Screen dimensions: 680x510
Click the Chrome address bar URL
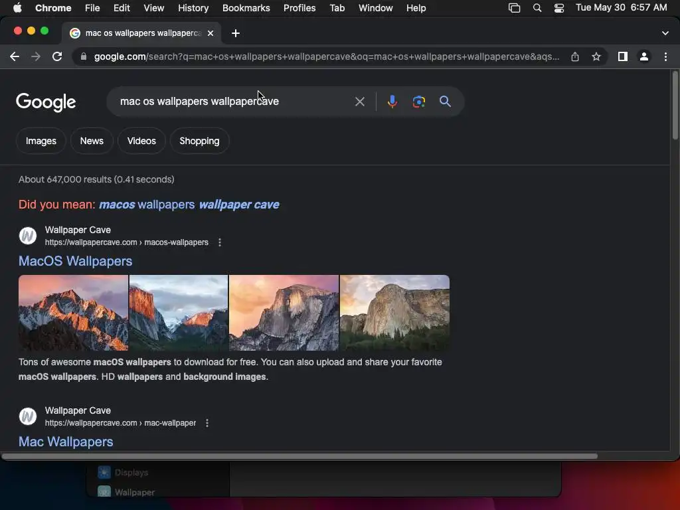326,56
